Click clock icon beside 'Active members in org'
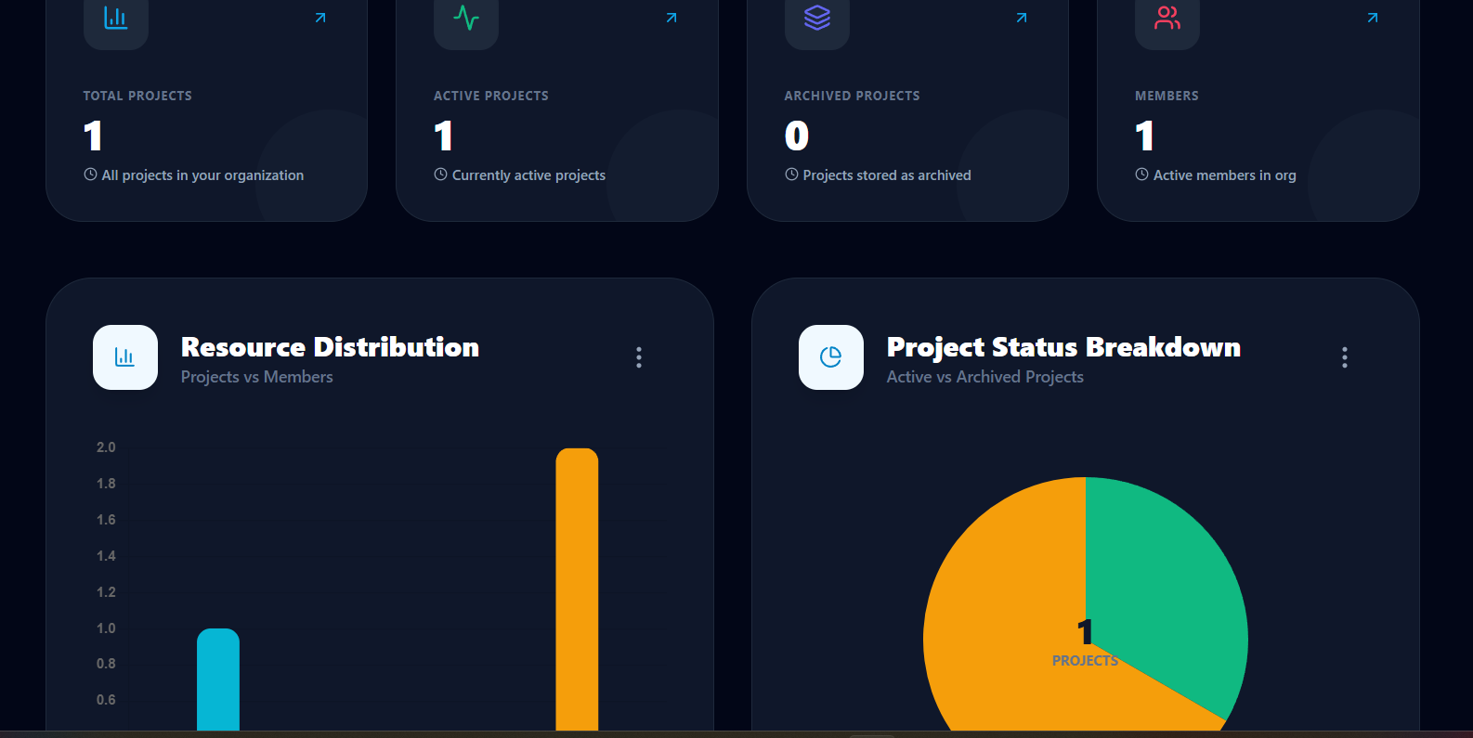The height and width of the screenshot is (738, 1473). [x=1141, y=175]
